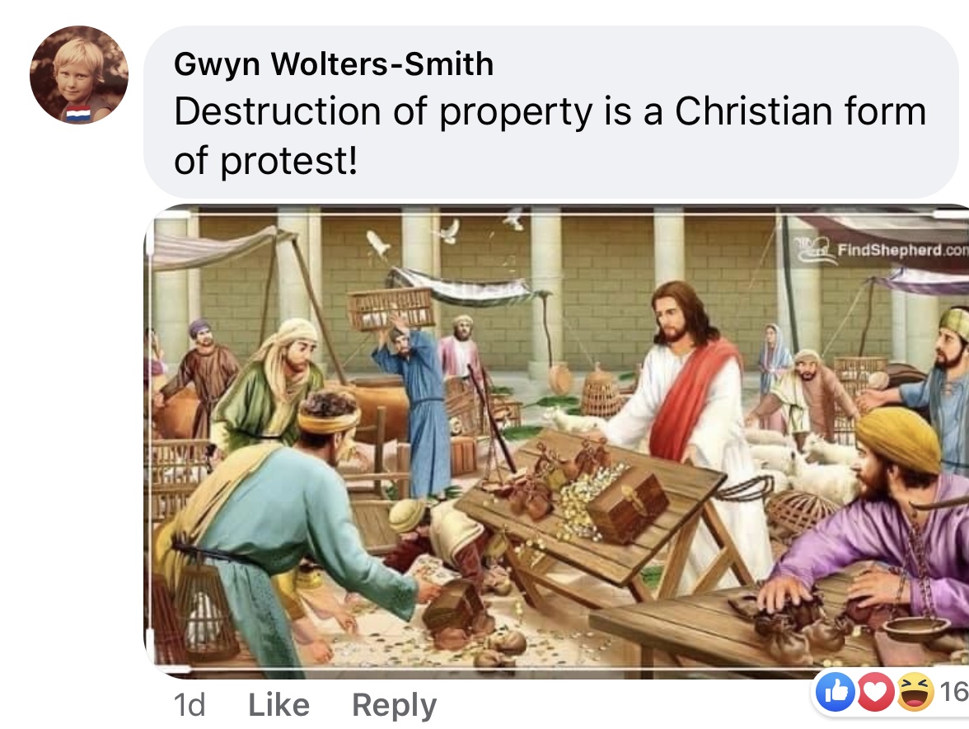Reply to Gwyn Wolters-Smith's comment
969x729 pixels.
tap(394, 706)
